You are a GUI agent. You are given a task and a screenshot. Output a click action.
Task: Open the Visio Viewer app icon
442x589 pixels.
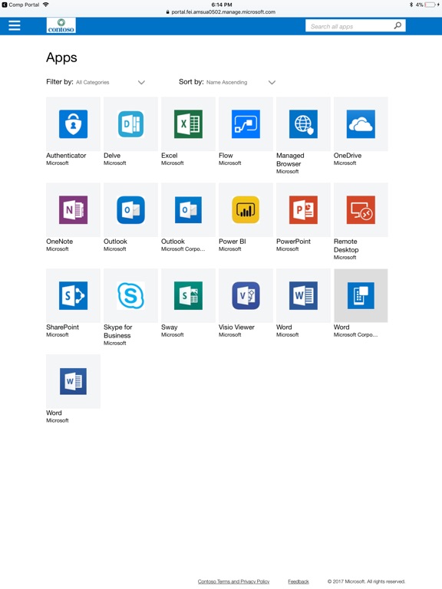pyautogui.click(x=246, y=295)
